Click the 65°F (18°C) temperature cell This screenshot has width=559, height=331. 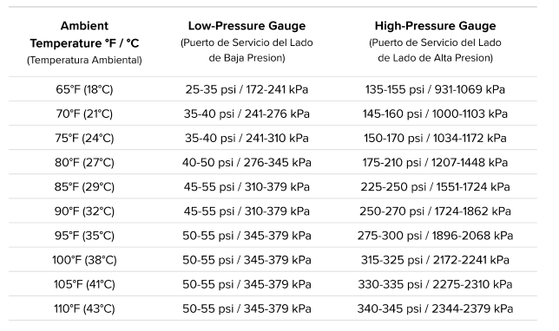click(84, 89)
